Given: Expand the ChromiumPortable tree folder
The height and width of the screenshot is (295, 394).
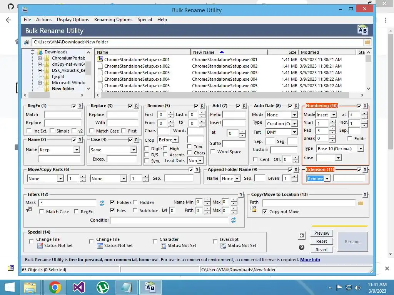Looking at the screenshot, I should pos(40,58).
